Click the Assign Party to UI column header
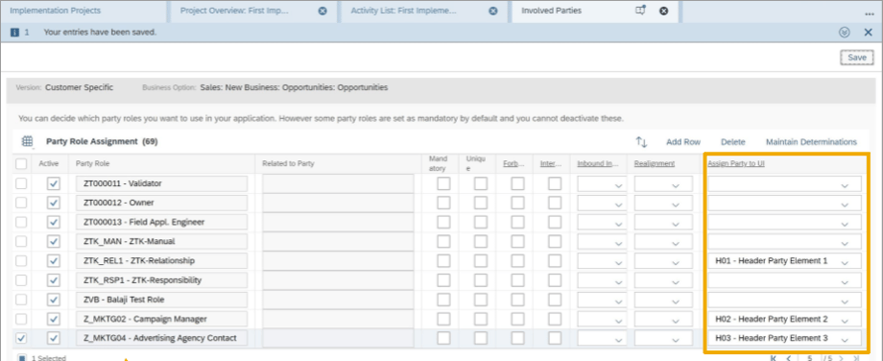Viewport: 883px width, 361px height. [736, 164]
